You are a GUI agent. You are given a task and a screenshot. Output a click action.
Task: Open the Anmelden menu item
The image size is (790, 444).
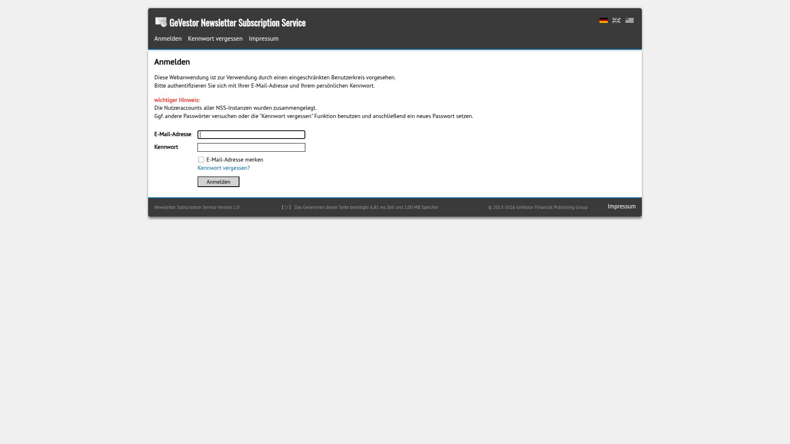click(x=167, y=38)
